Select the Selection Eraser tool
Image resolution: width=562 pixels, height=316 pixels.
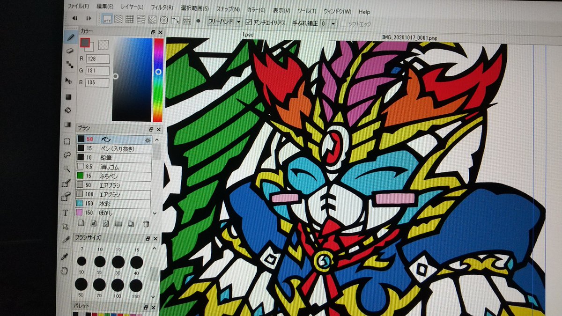point(66,197)
